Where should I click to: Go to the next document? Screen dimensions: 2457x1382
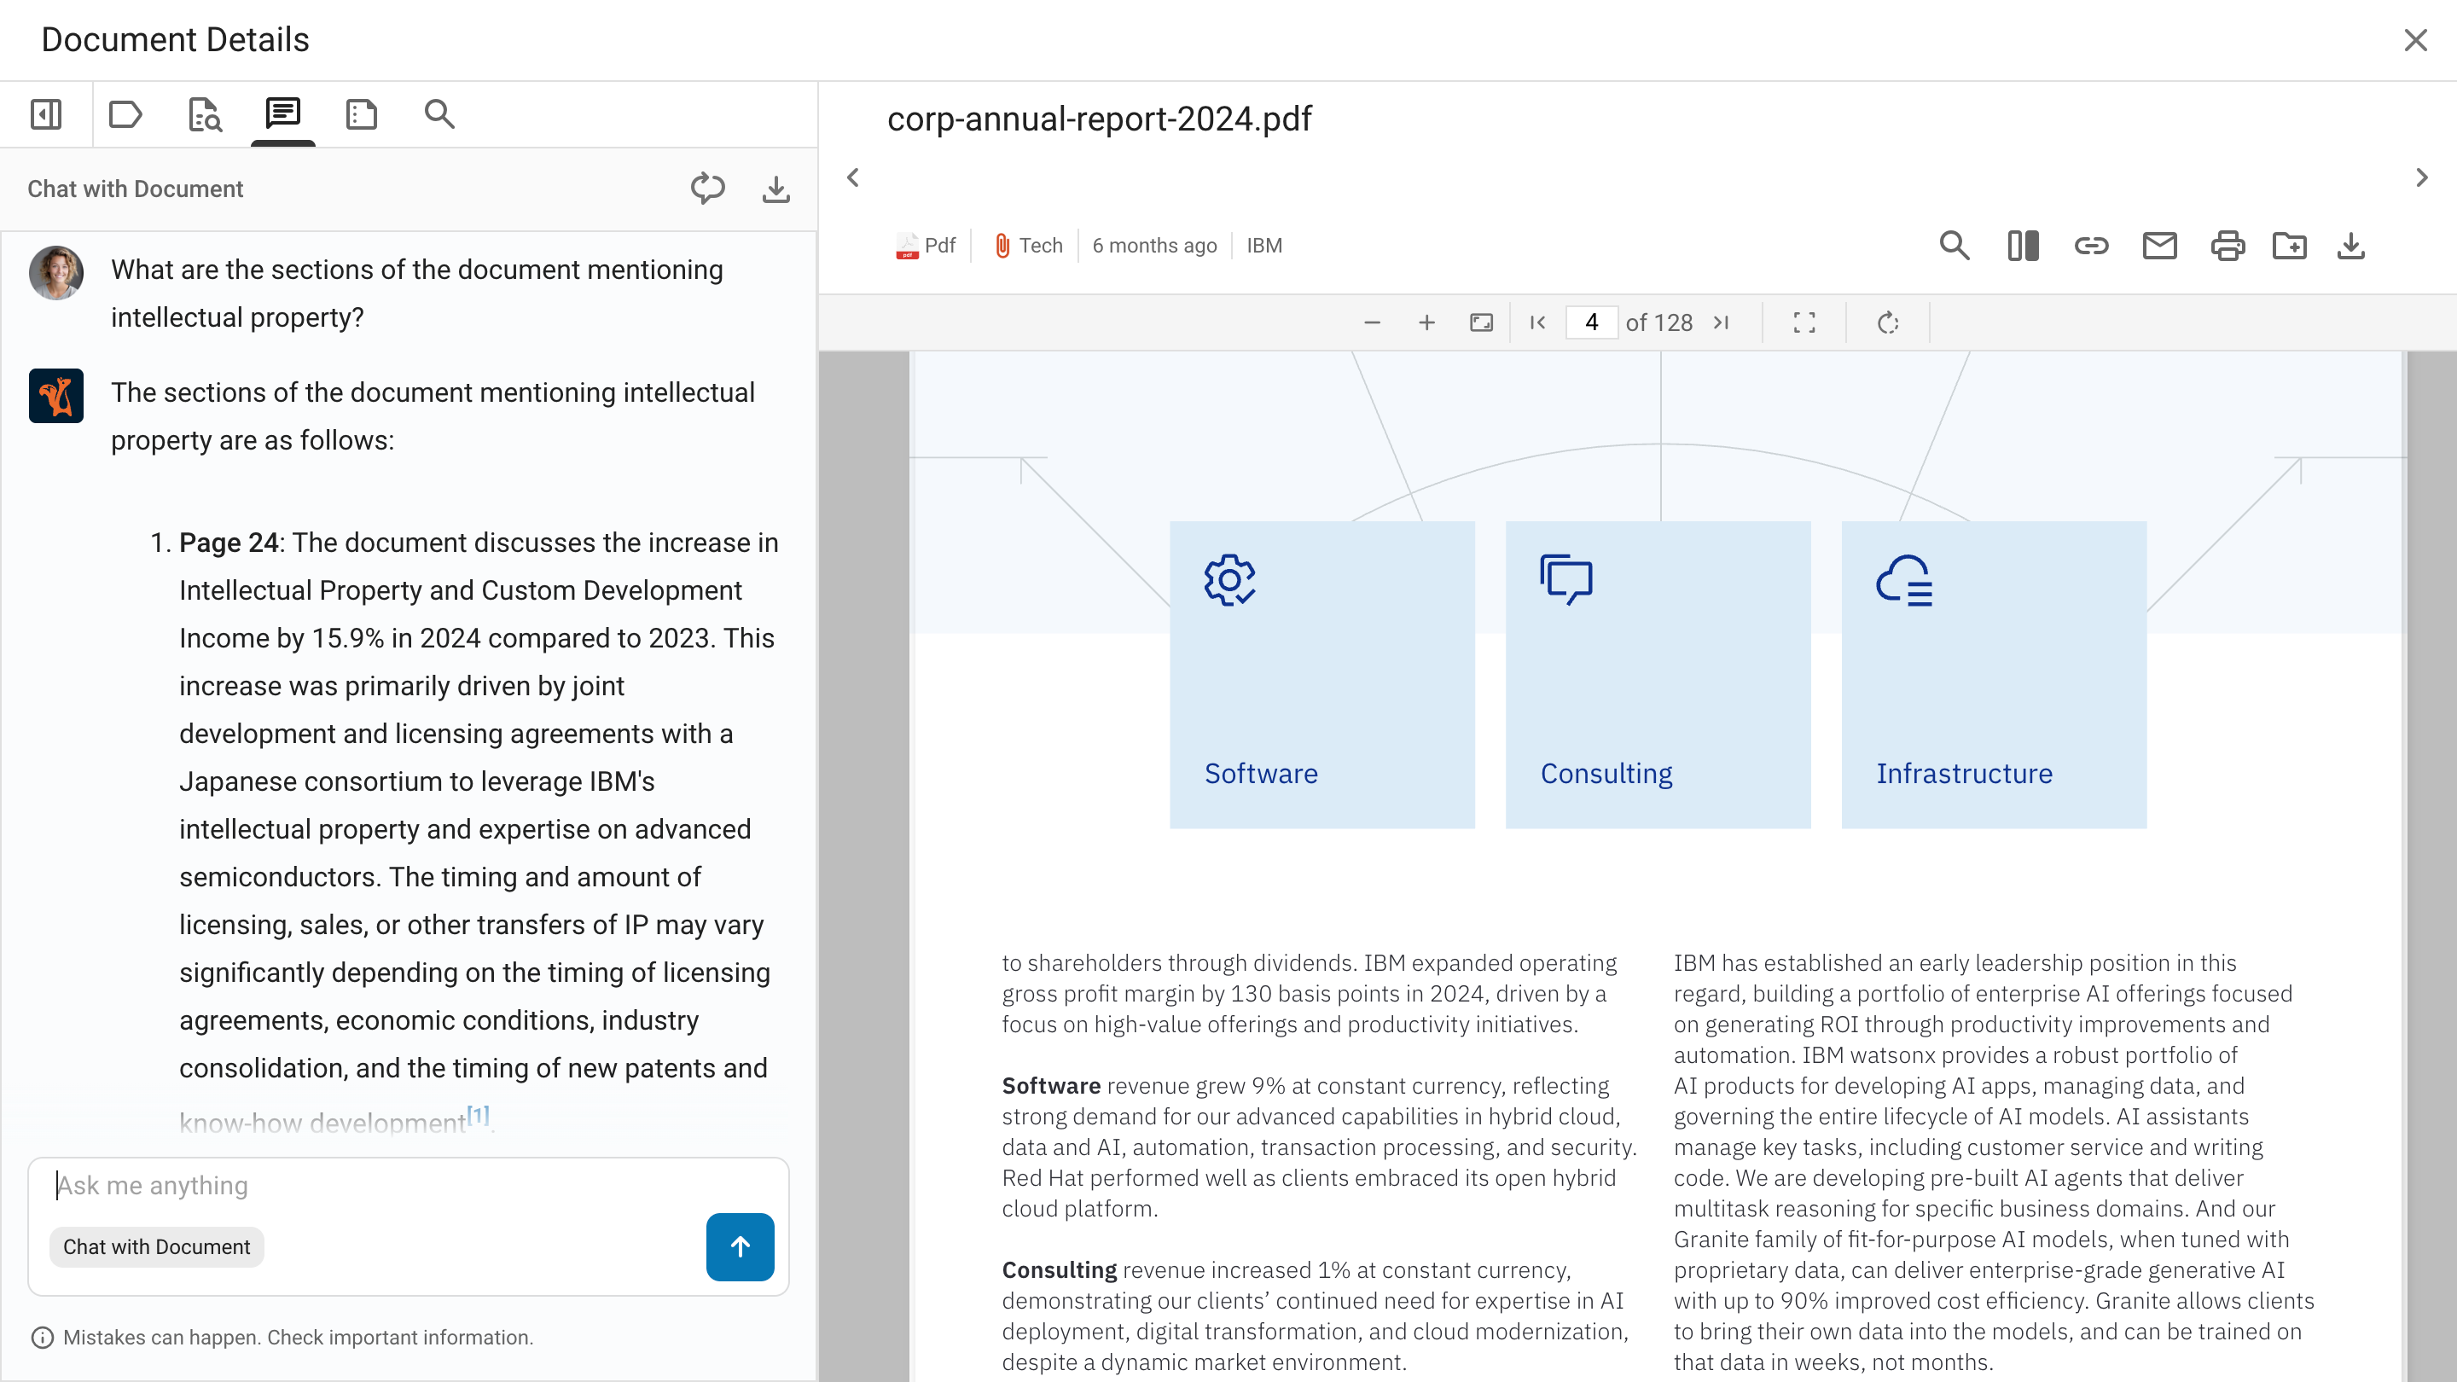point(2421,177)
